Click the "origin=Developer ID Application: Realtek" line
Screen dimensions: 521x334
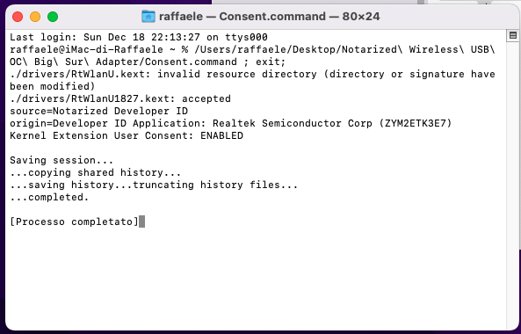tap(231, 123)
